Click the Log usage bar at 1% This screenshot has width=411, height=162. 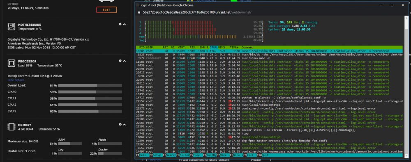pos(70,153)
